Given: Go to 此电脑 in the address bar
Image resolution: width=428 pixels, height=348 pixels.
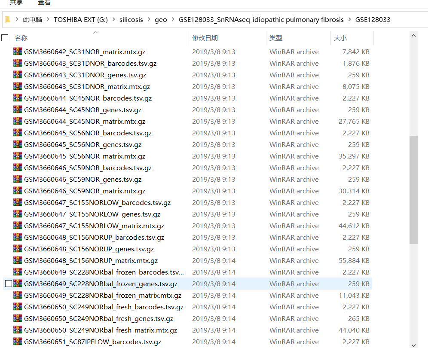Looking at the screenshot, I should pos(33,19).
